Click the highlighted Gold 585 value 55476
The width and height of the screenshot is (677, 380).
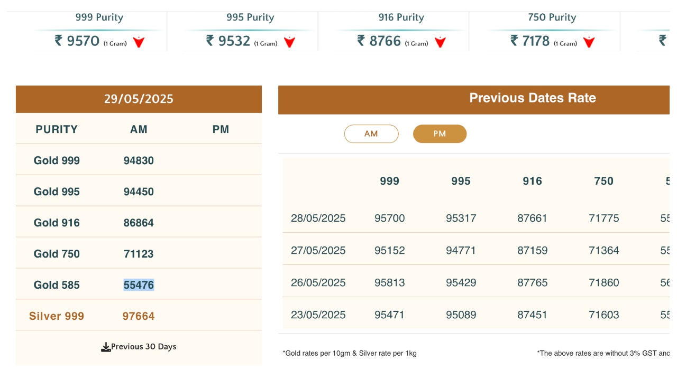139,285
